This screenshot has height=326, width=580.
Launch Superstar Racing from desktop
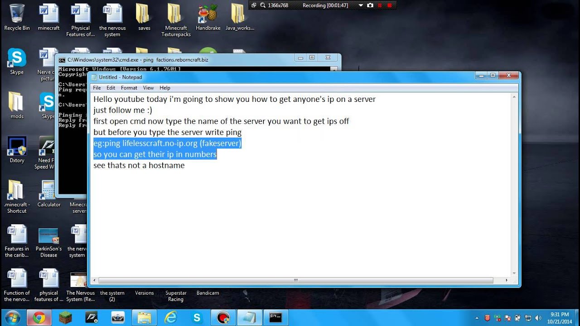[176, 296]
